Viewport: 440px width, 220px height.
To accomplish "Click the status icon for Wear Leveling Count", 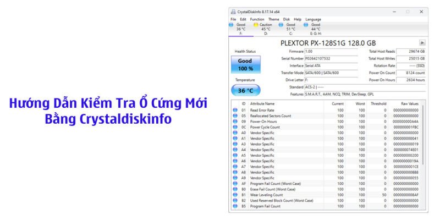I will point(235,195).
